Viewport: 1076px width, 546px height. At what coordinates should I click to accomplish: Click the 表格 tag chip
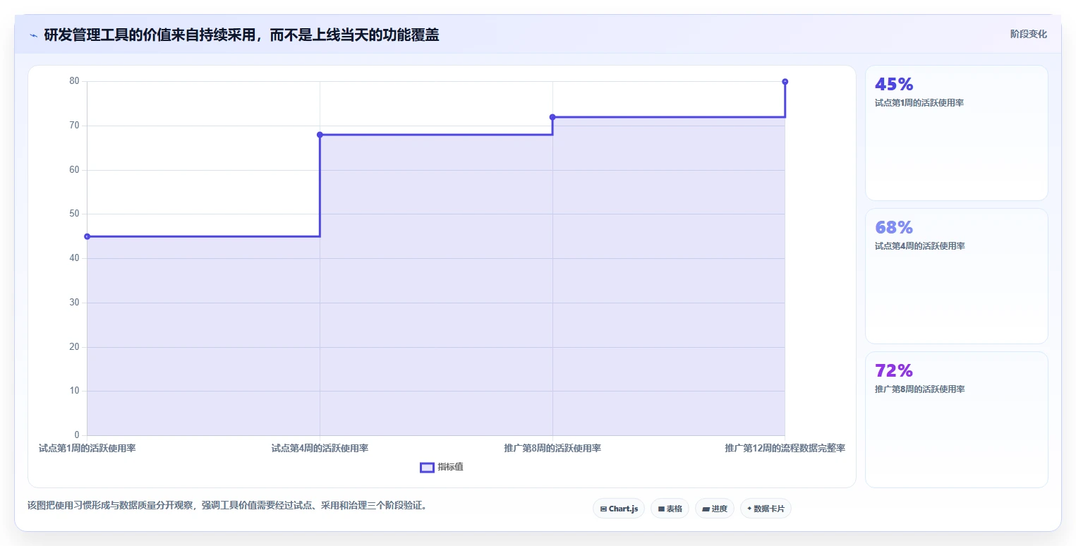pyautogui.click(x=670, y=509)
